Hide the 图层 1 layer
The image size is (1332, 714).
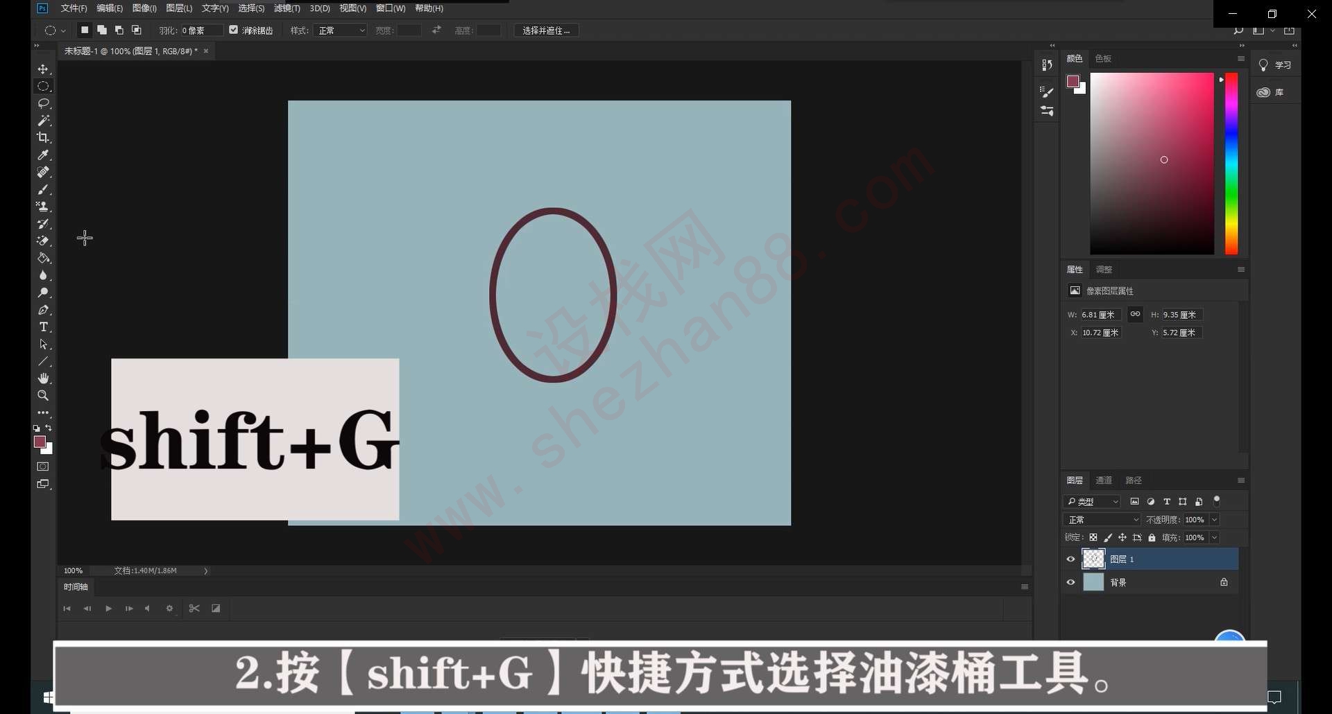pos(1070,559)
